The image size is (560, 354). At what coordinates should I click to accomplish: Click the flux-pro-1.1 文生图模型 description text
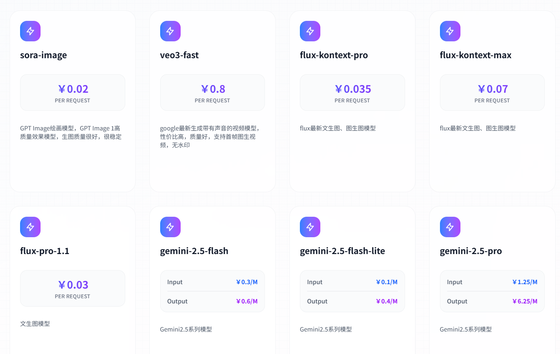click(35, 323)
